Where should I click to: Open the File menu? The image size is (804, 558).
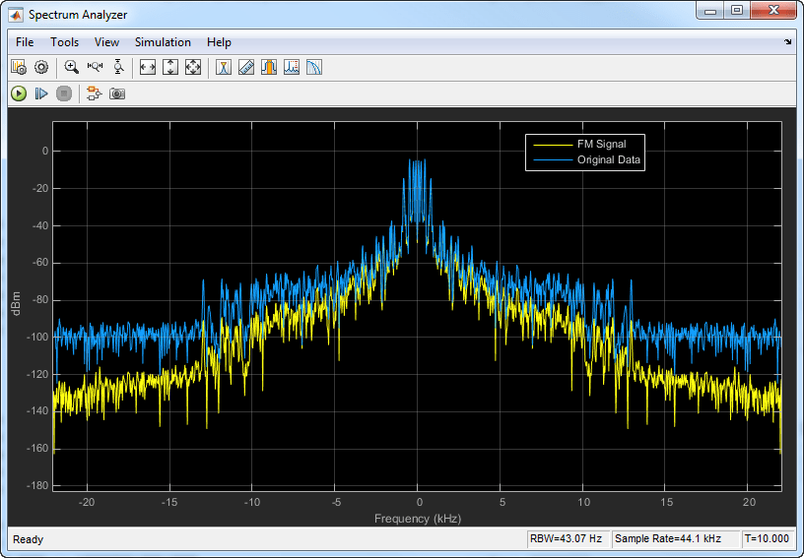[25, 42]
